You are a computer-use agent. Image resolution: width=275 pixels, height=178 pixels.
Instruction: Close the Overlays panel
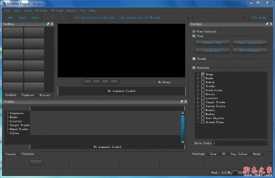coord(271,24)
